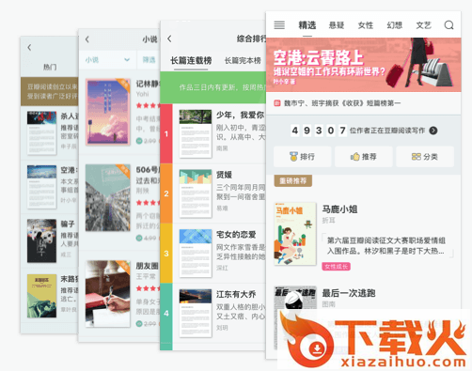
Task: Open the hamburger menu icon
Action: tap(279, 25)
